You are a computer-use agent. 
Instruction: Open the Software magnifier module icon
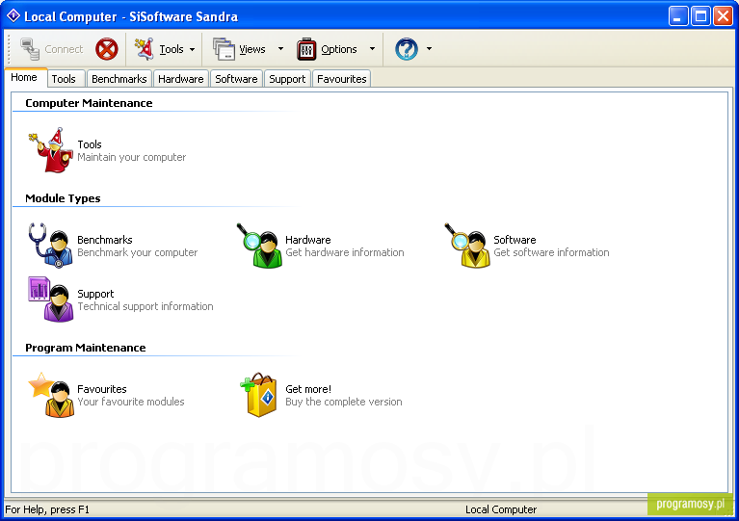pyautogui.click(x=467, y=246)
